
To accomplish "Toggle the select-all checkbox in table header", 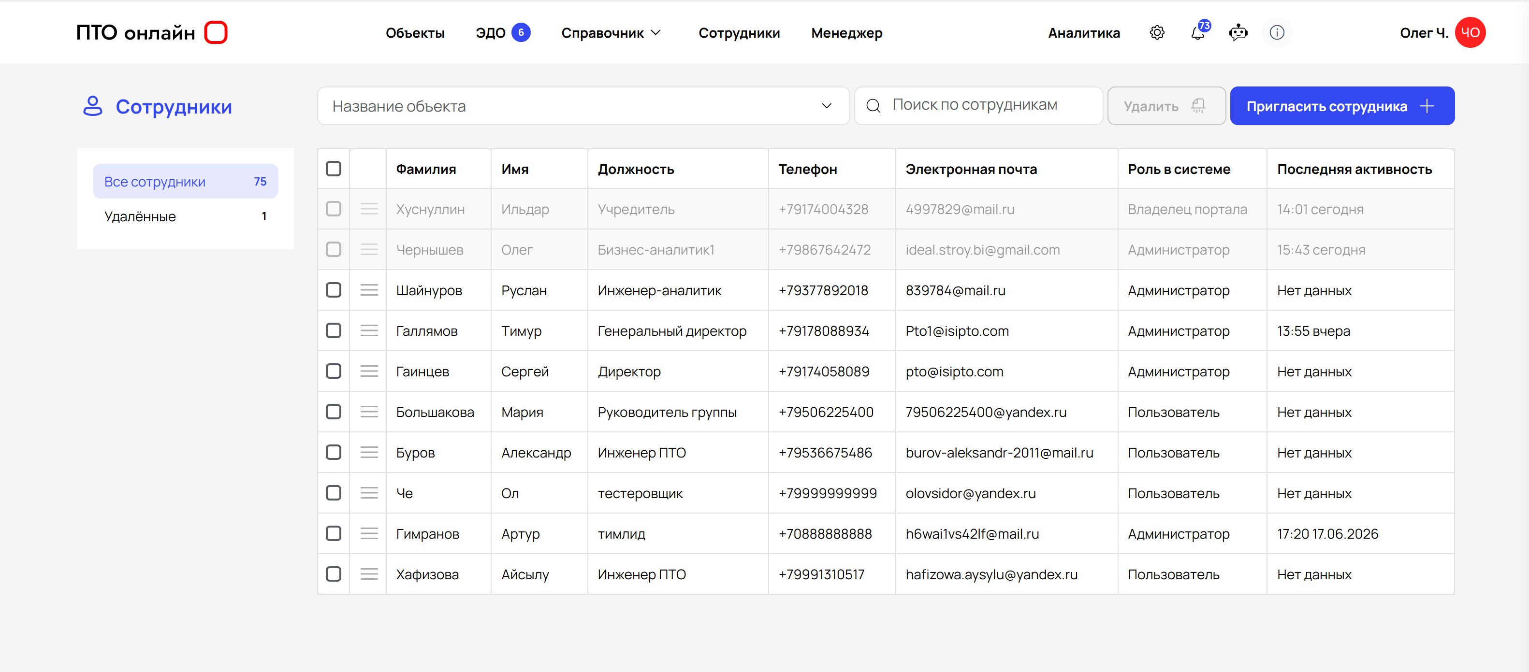I will [334, 169].
